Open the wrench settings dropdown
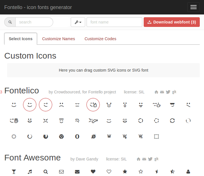Screen dimensions: 204x176 78,22
